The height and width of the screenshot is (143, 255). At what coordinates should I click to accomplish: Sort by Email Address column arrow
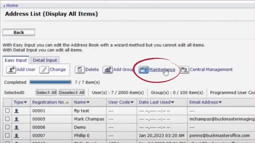220,102
